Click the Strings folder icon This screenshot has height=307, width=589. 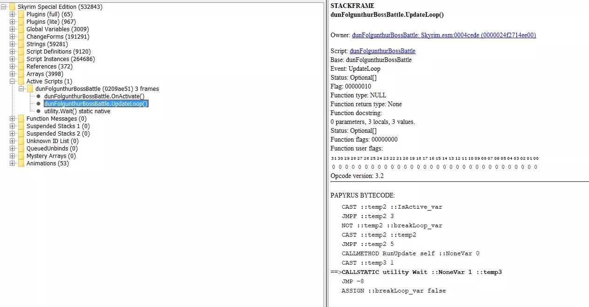tap(21, 44)
